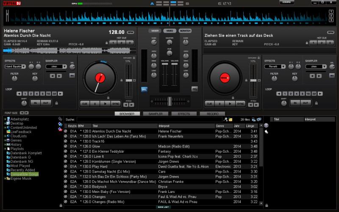
Task: Click left sampler record REC icon
Action: point(72,75)
